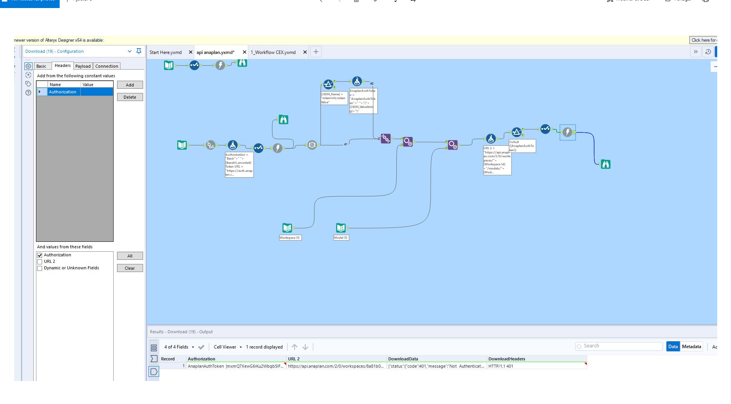
Task: Open the Start Here.yxmd workflow tab
Action: pos(166,52)
